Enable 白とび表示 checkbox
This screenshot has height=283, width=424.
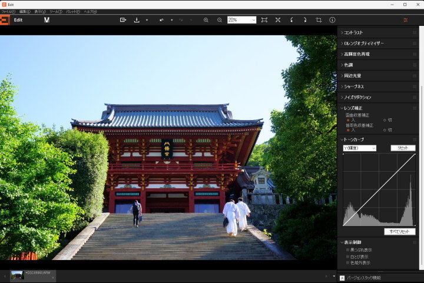348,257
